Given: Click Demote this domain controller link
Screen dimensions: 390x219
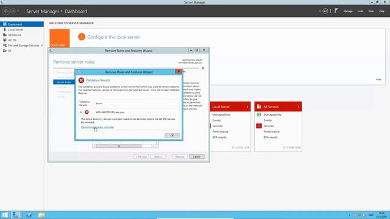Looking at the screenshot, I should 97,127.
